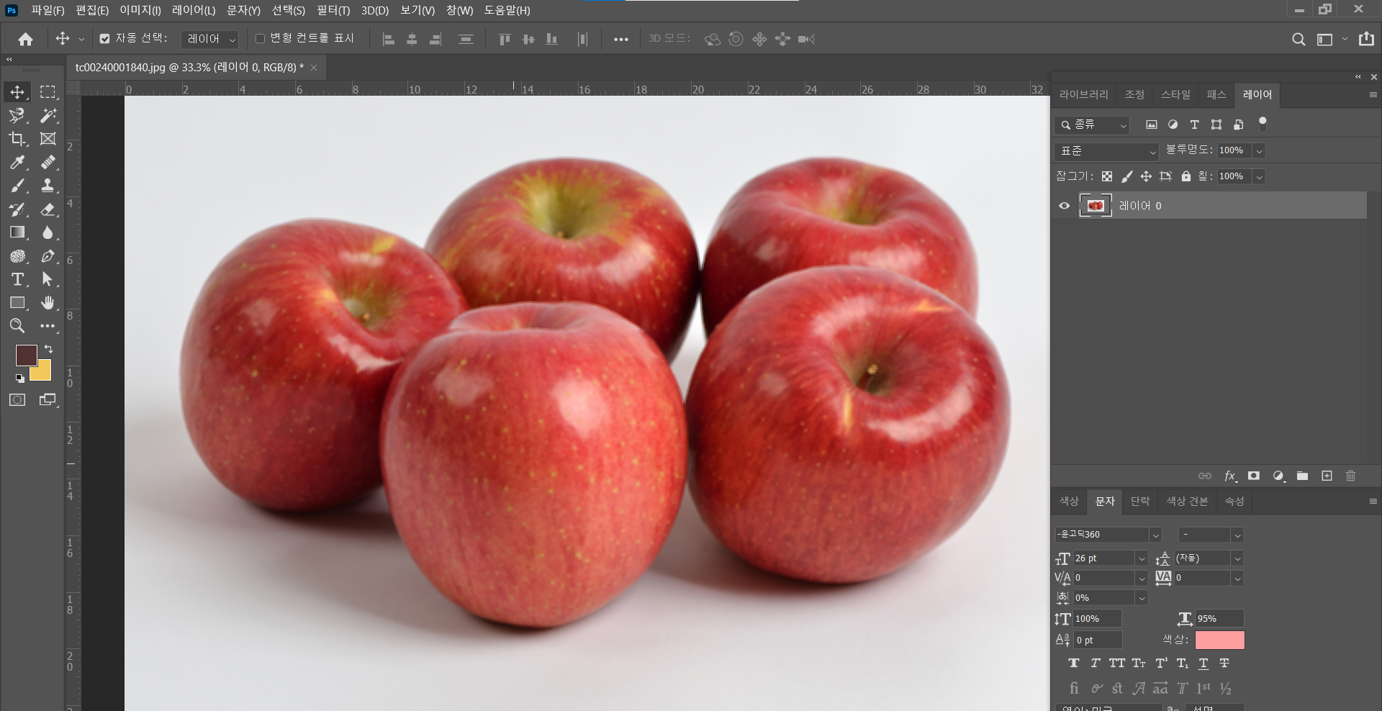
Task: Open the 종류 layer filter dropdown
Action: (x=1092, y=124)
